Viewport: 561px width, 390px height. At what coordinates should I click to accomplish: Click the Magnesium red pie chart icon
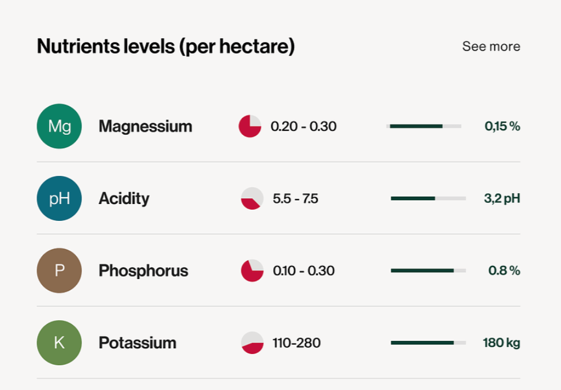(x=250, y=126)
